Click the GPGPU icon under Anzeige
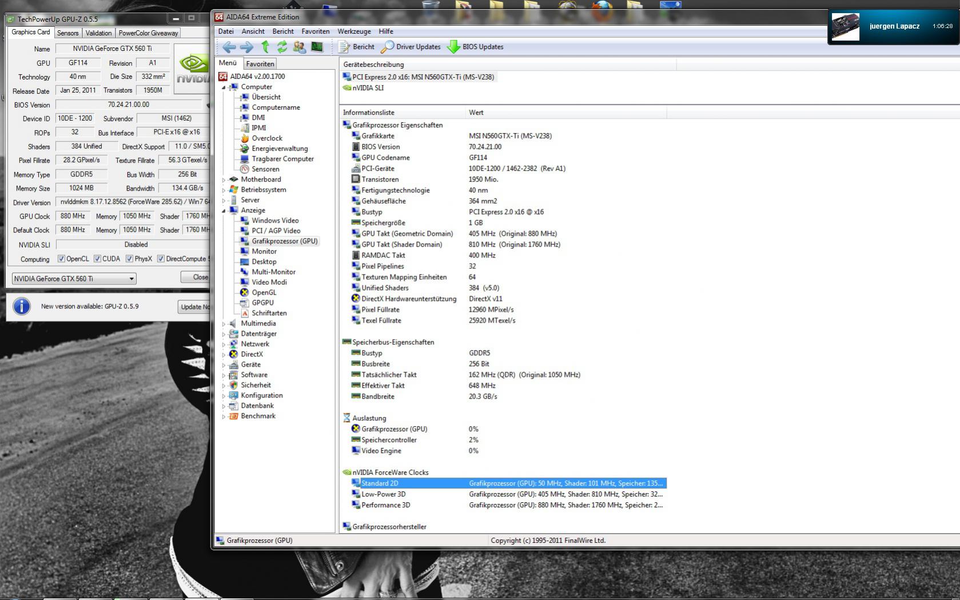Screen dimensions: 960x600 pyautogui.click(x=245, y=303)
